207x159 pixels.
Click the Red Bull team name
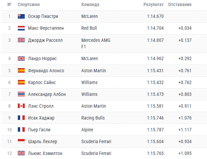coord(89,28)
